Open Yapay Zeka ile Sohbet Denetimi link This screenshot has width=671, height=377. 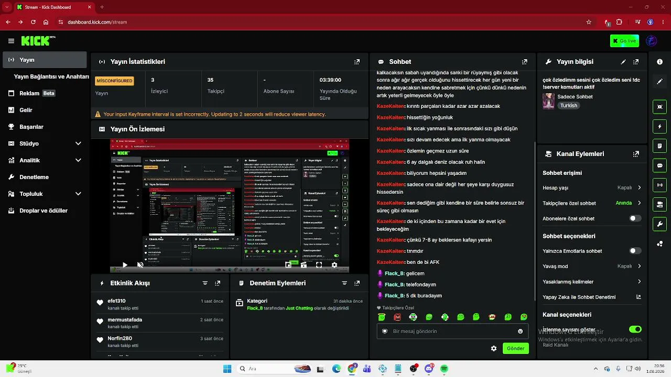click(x=592, y=297)
